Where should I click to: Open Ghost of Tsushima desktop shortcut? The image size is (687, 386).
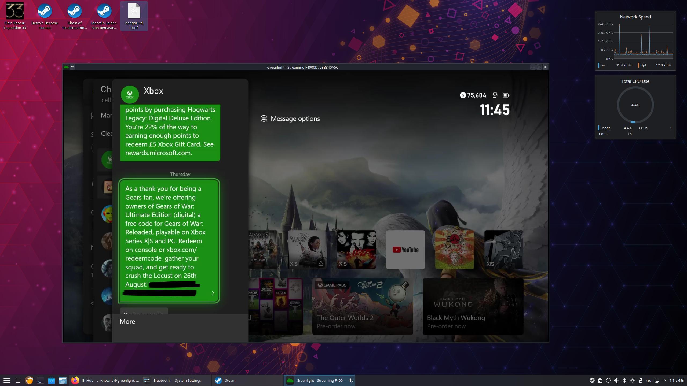tap(74, 16)
